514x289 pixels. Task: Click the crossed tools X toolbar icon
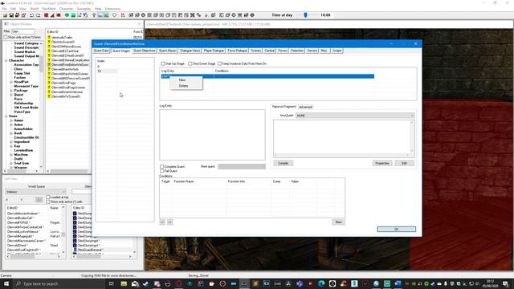click(193, 15)
